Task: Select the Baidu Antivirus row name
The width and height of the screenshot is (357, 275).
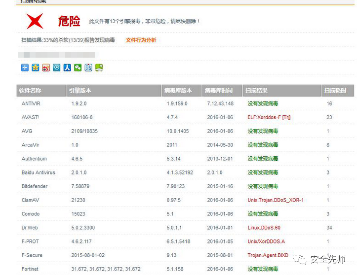Action: click(x=38, y=172)
